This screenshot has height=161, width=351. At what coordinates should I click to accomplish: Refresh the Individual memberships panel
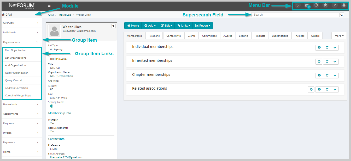click(x=327, y=47)
